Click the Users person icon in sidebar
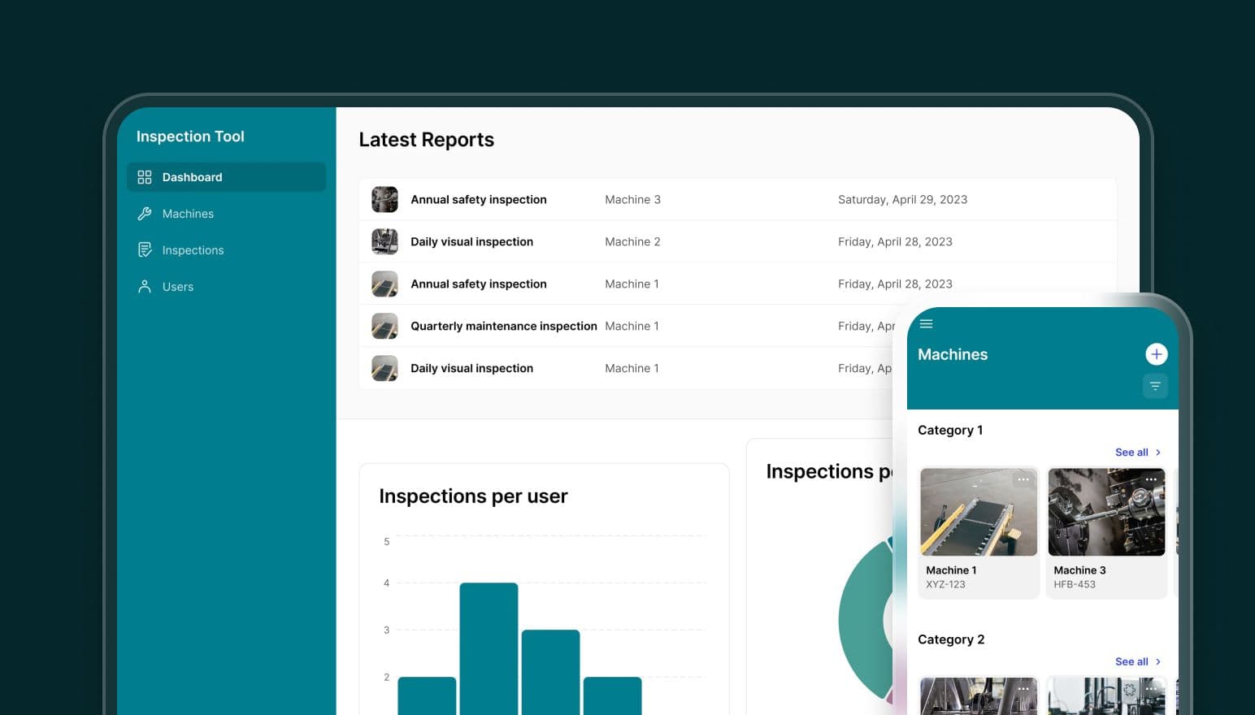Image resolution: width=1255 pixels, height=715 pixels. click(145, 287)
